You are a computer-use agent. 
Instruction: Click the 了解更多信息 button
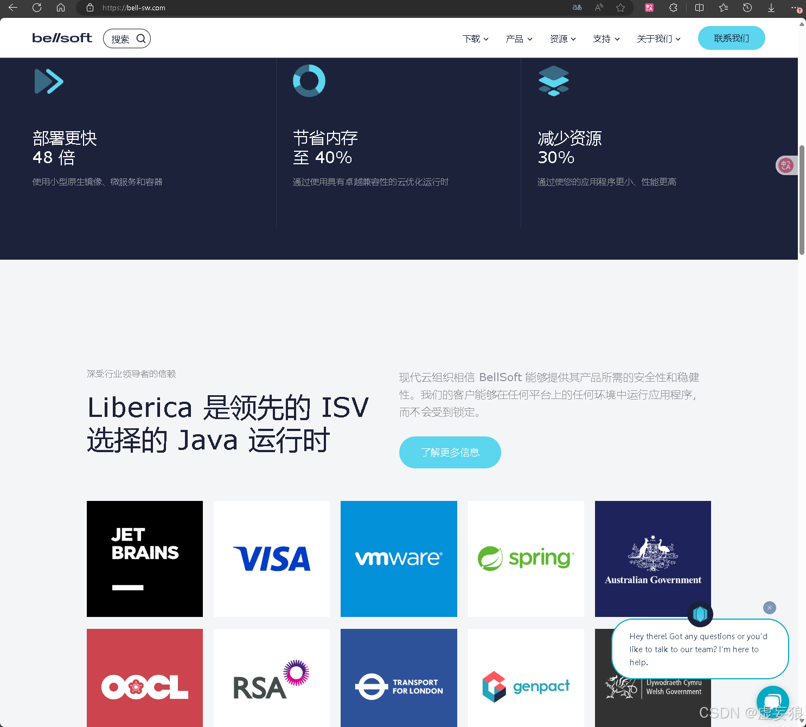click(x=450, y=452)
